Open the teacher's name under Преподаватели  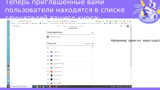[55, 37]
